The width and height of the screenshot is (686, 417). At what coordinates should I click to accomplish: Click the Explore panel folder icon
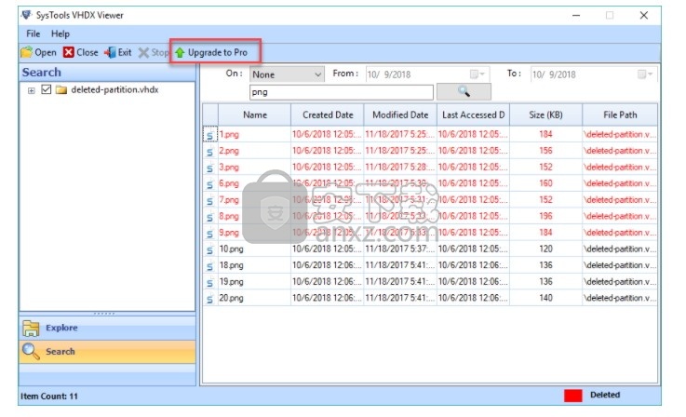[31, 329]
